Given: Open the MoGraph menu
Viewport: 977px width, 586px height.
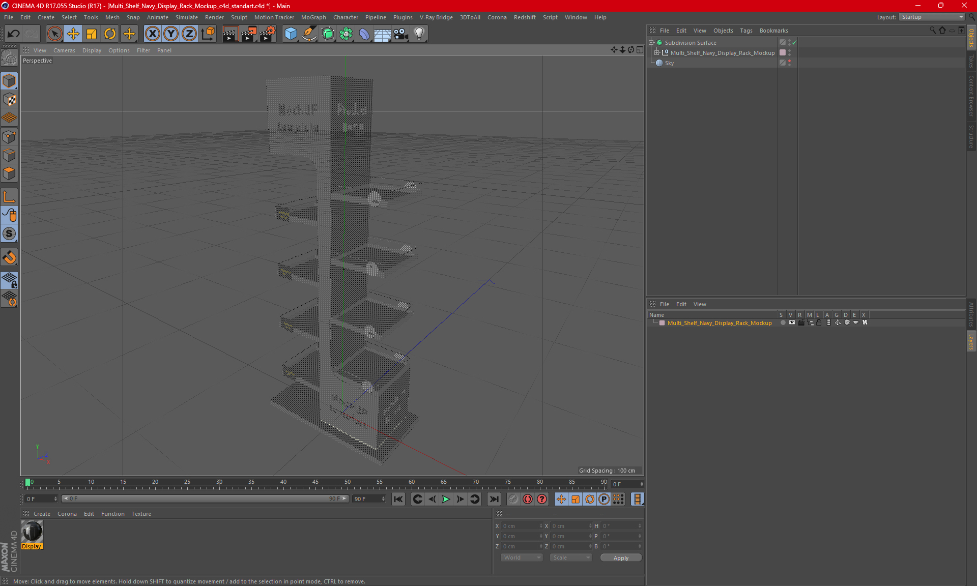Looking at the screenshot, I should 313,17.
